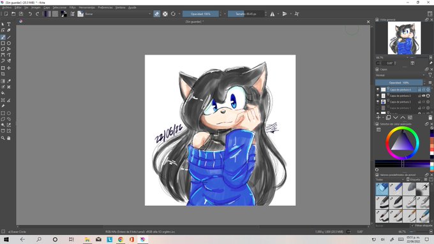Open layer properties button
This screenshot has height=244, width=434.
(410, 117)
